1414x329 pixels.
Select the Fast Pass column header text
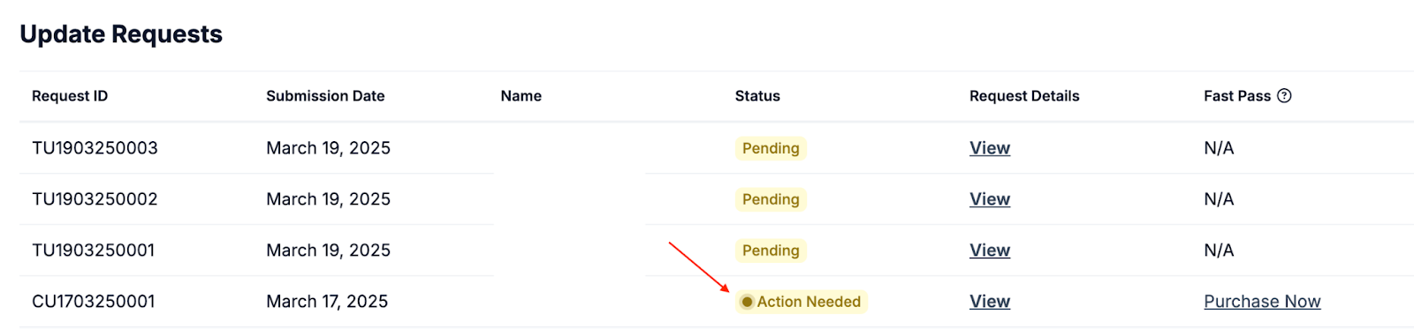tap(1237, 96)
